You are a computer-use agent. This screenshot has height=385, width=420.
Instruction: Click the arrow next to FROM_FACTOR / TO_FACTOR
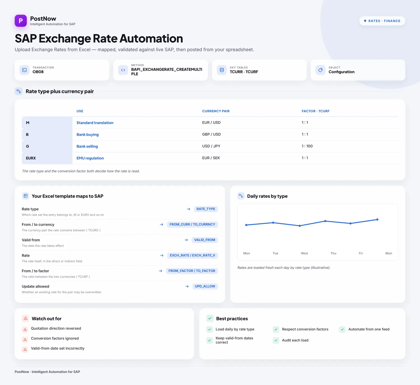[x=160, y=271]
